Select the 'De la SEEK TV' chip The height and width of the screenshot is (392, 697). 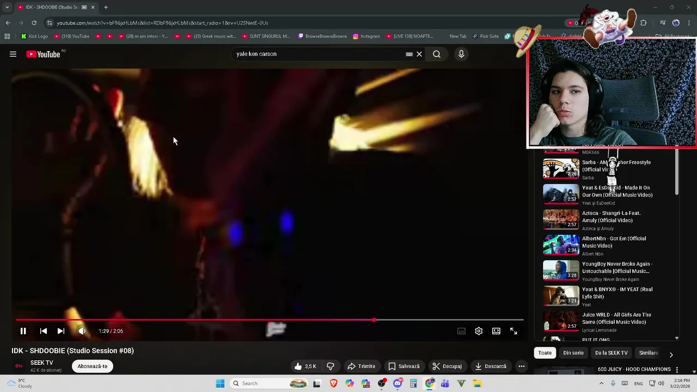pos(612,353)
